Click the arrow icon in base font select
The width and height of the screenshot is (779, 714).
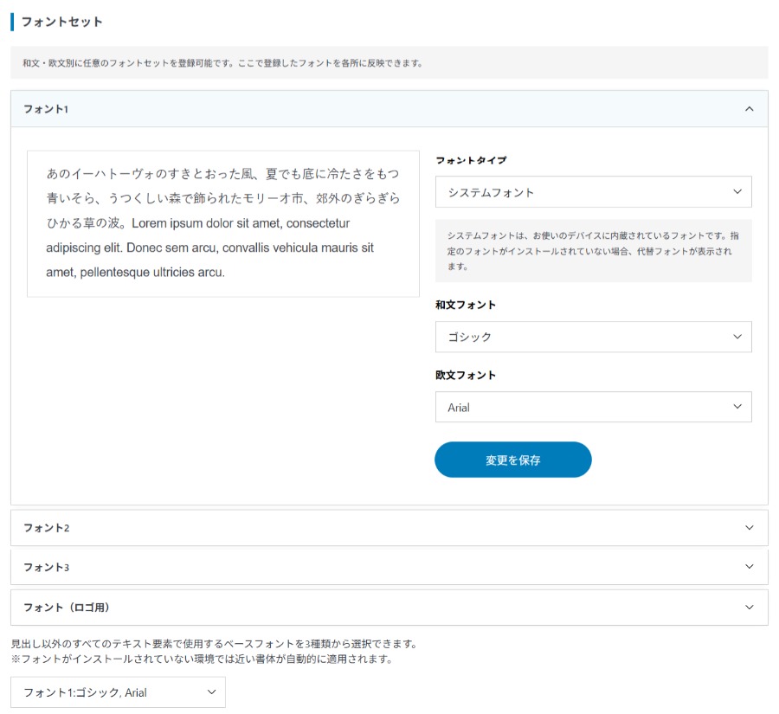[211, 692]
